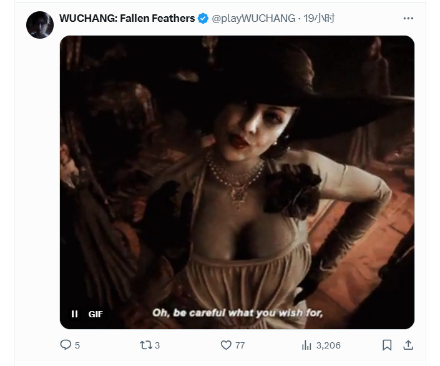Open view analytics bar chart icon
Viewport: 440px width, 366px height.
[x=306, y=345]
